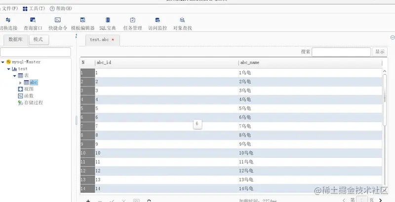Click the 切换连接 switch connection toolbar icon
395x202 pixels.
[8, 20]
